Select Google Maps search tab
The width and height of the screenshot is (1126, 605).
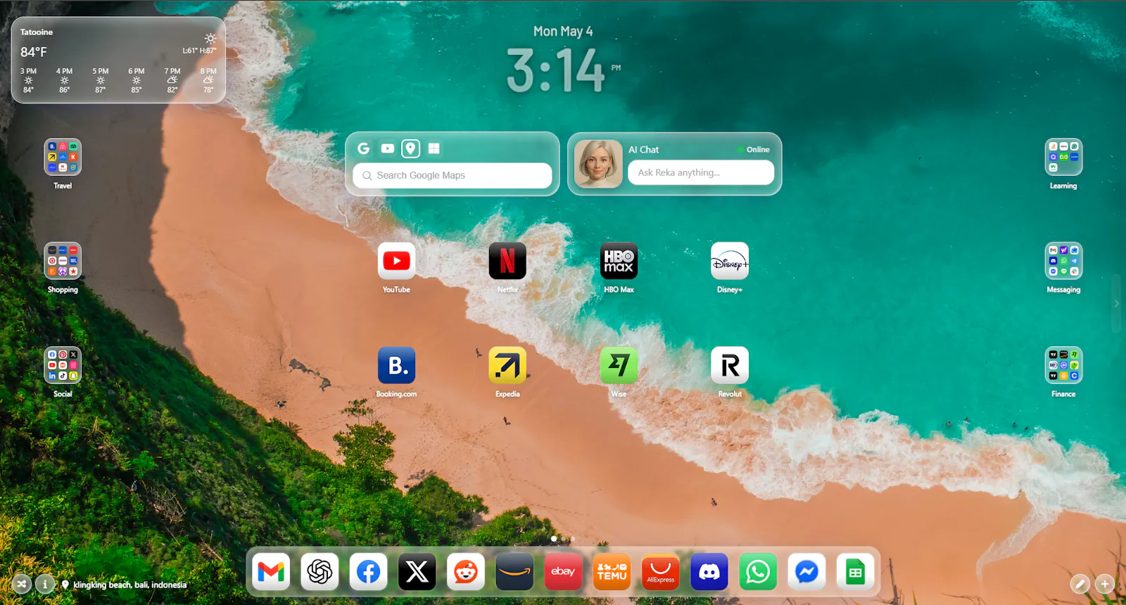click(x=411, y=148)
